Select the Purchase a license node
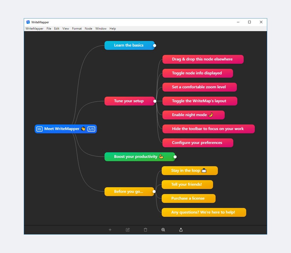291x253 pixels. (189, 198)
